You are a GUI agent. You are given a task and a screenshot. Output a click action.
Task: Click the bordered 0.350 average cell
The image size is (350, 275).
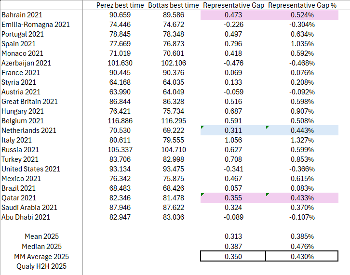[x=233, y=256]
